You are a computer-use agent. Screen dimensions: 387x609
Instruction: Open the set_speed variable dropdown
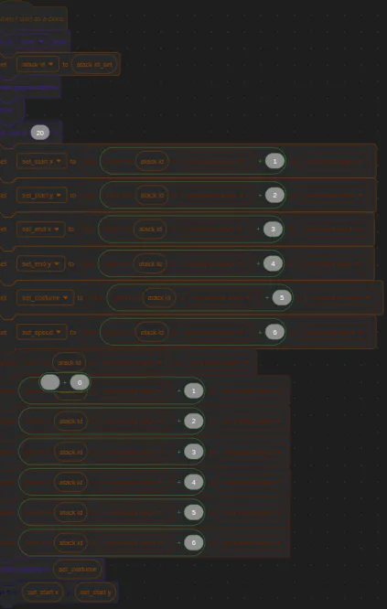41,333
